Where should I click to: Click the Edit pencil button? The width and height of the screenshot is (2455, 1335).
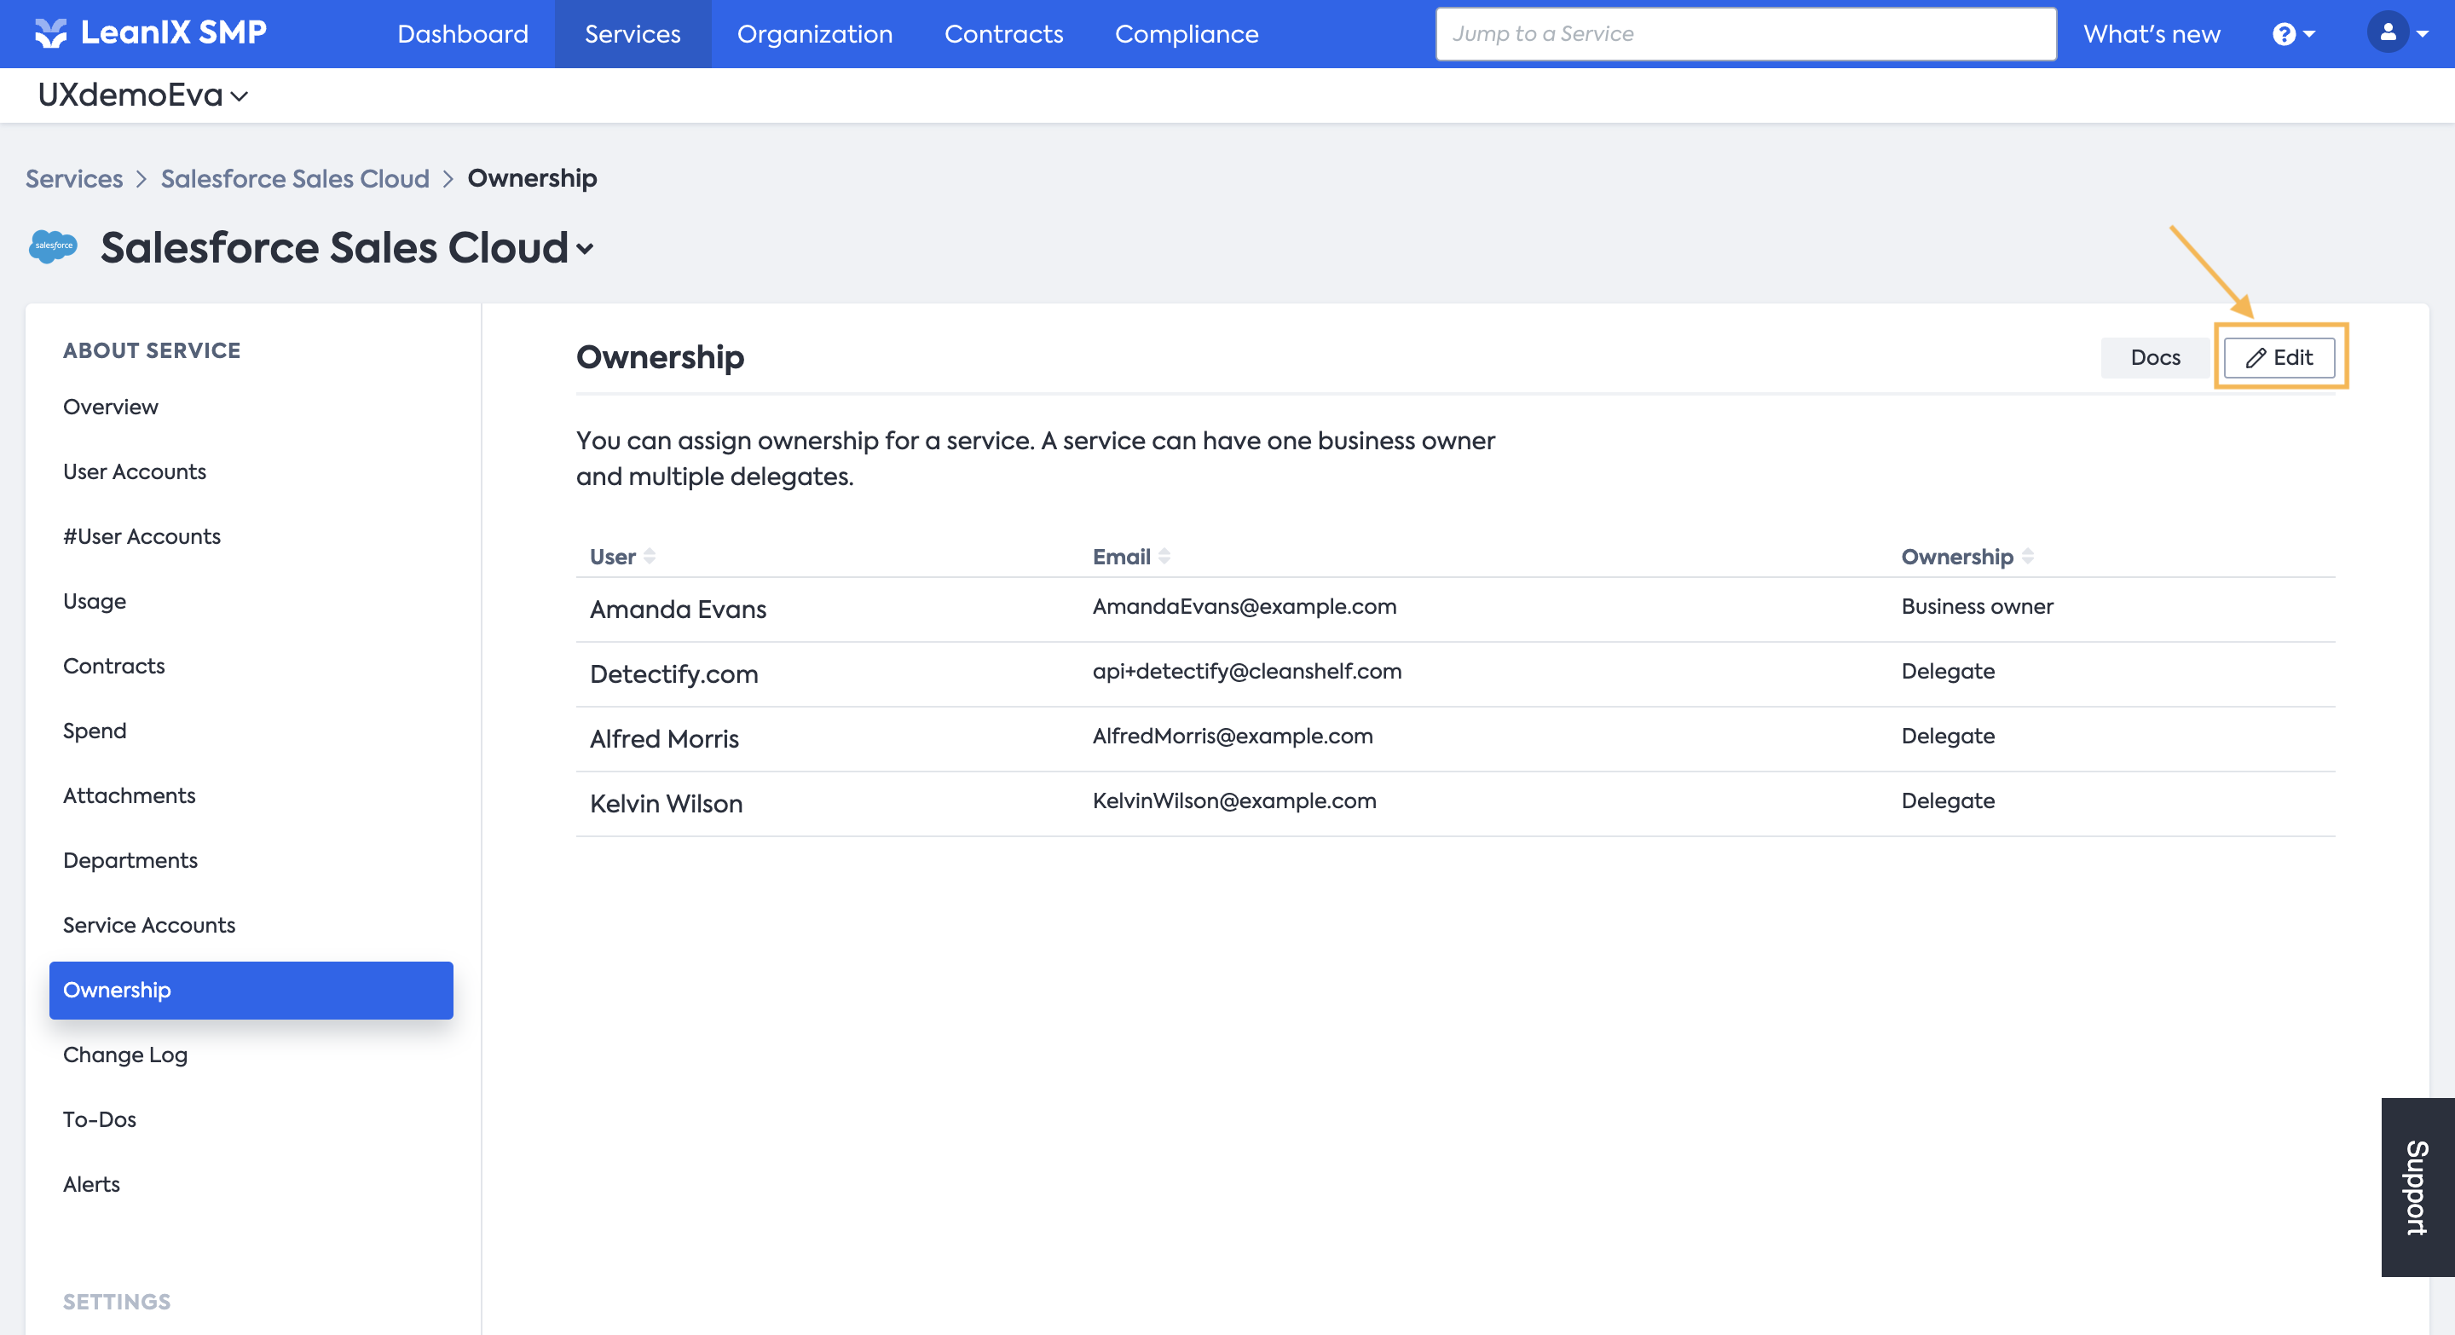tap(2279, 357)
